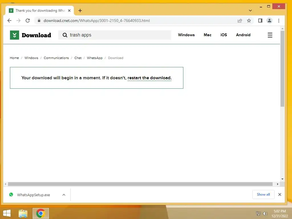Select the 'Thank you for downloading' tab
Viewport: 292px width, 219px height.
(x=40, y=11)
